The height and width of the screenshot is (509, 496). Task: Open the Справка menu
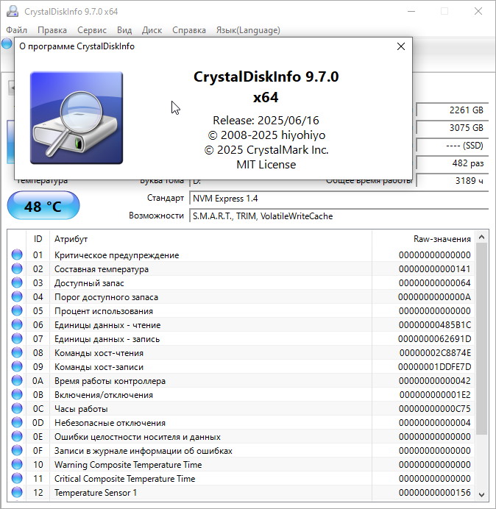(189, 30)
